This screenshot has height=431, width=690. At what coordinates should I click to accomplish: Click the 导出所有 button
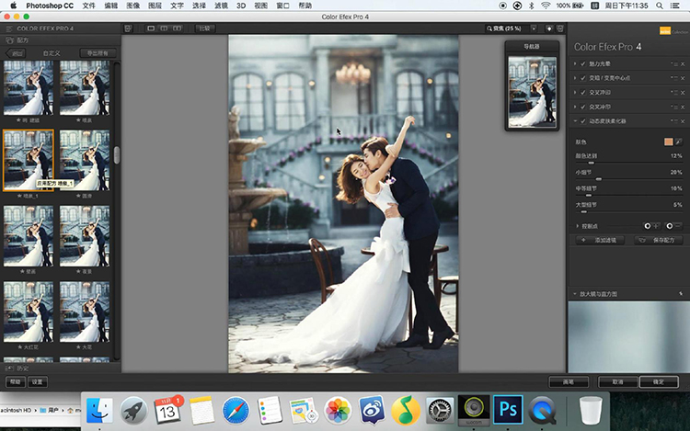tap(98, 53)
